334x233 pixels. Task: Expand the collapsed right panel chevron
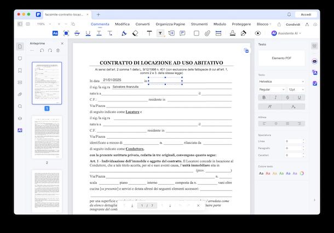click(314, 200)
